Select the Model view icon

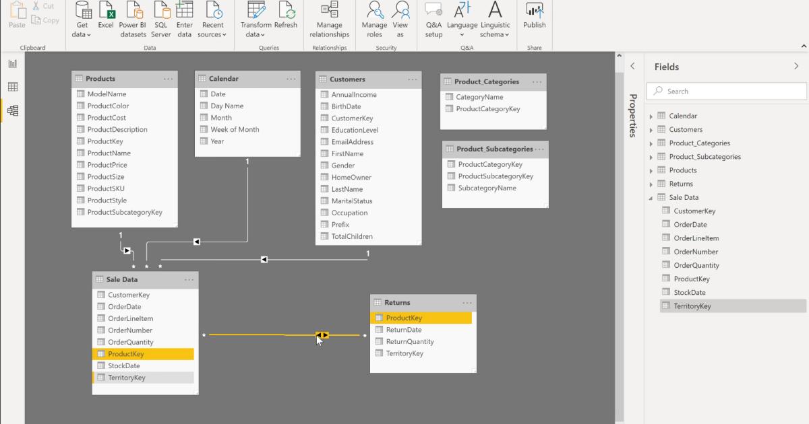(12, 110)
